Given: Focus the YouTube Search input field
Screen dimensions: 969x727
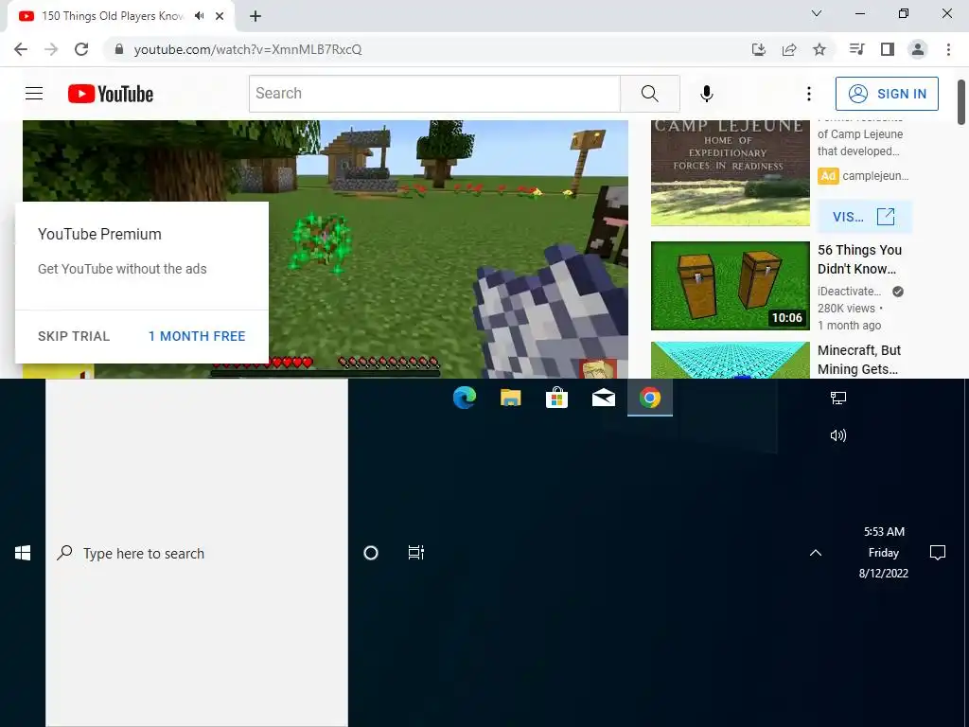Looking at the screenshot, I should (x=434, y=94).
